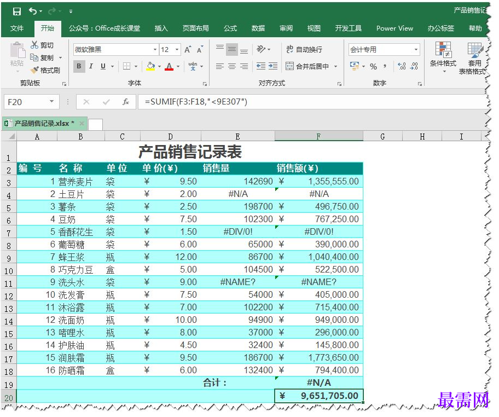Open the 审阅 Review tab
Viewport: 499px width, 417px height.
(x=286, y=28)
